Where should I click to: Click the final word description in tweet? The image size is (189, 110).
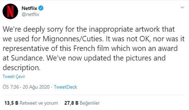click(21, 68)
